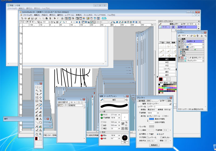Check the レイヤー化 checkbox in Properties

pyautogui.click(x=147, y=137)
